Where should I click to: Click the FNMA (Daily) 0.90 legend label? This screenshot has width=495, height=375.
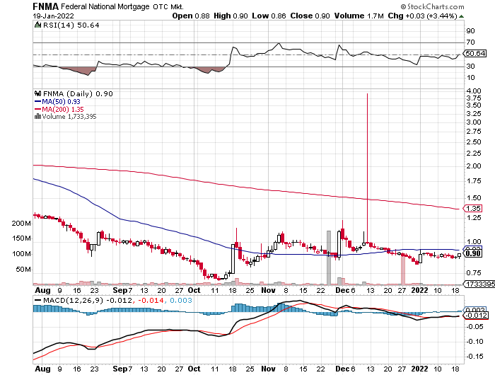78,93
